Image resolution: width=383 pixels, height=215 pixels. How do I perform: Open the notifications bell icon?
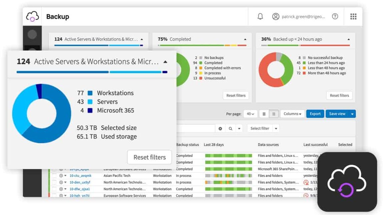[260, 16]
